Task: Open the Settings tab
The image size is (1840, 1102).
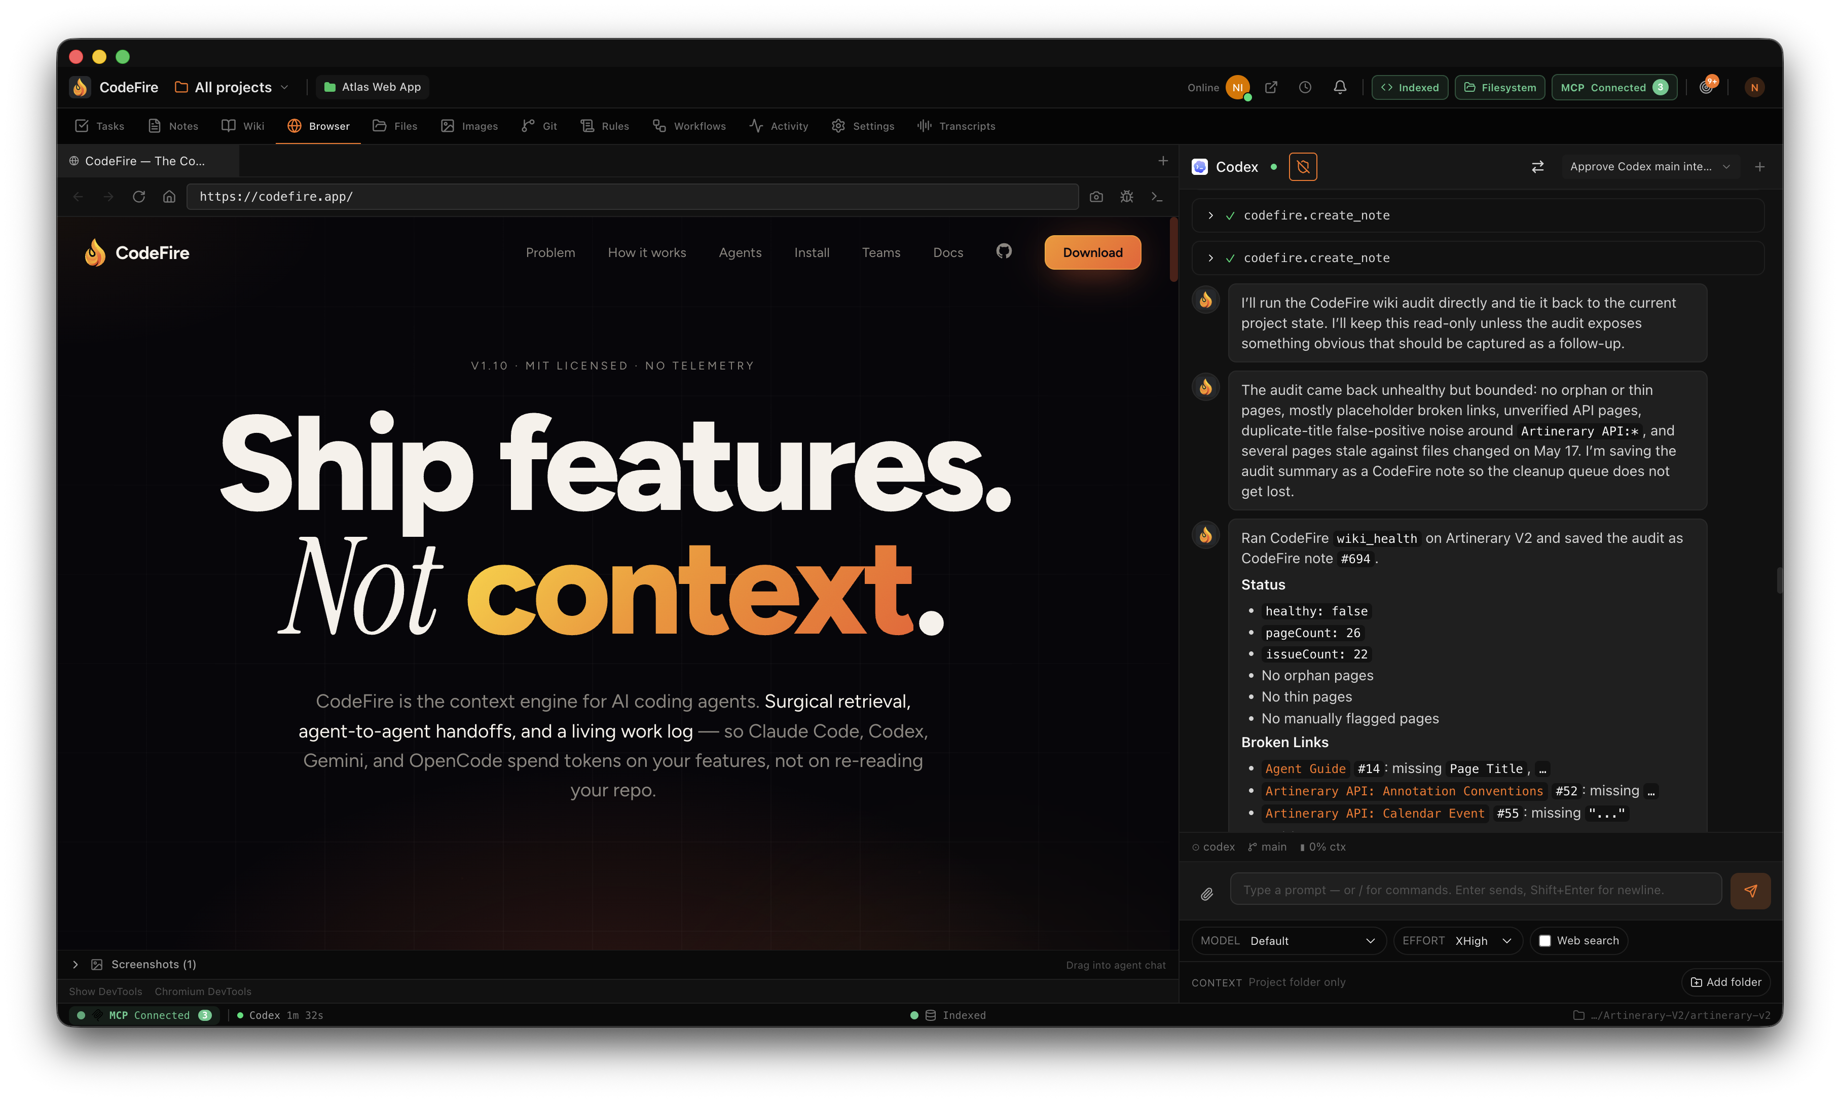Action: point(863,126)
